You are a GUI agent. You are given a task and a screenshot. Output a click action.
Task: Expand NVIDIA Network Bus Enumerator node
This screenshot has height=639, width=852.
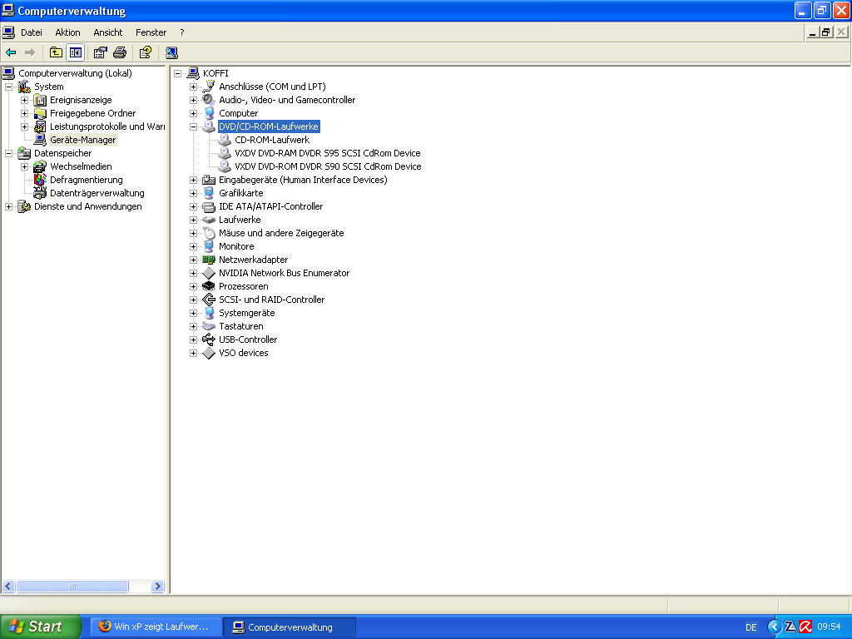193,273
